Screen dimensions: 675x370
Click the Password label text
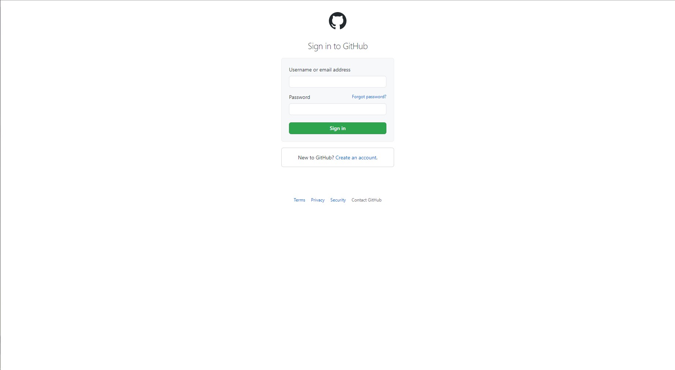(299, 97)
